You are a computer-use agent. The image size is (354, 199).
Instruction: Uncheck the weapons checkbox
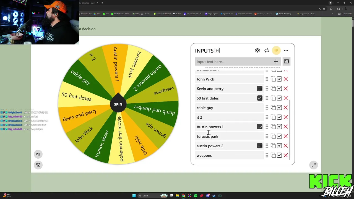pos(279,155)
